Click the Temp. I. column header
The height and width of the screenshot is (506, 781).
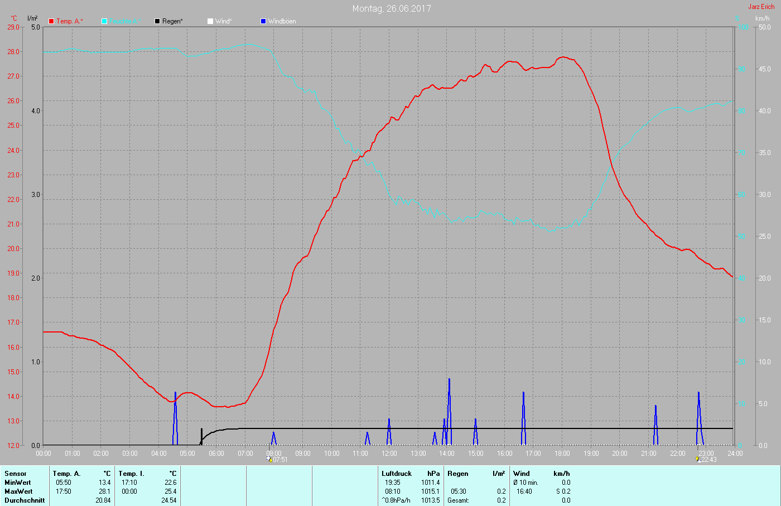(131, 474)
